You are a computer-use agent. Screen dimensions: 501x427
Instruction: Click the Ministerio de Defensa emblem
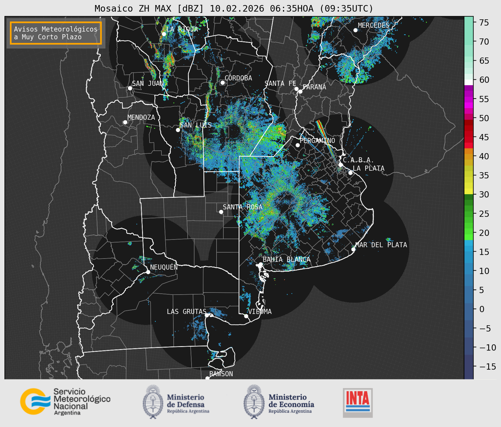click(153, 402)
